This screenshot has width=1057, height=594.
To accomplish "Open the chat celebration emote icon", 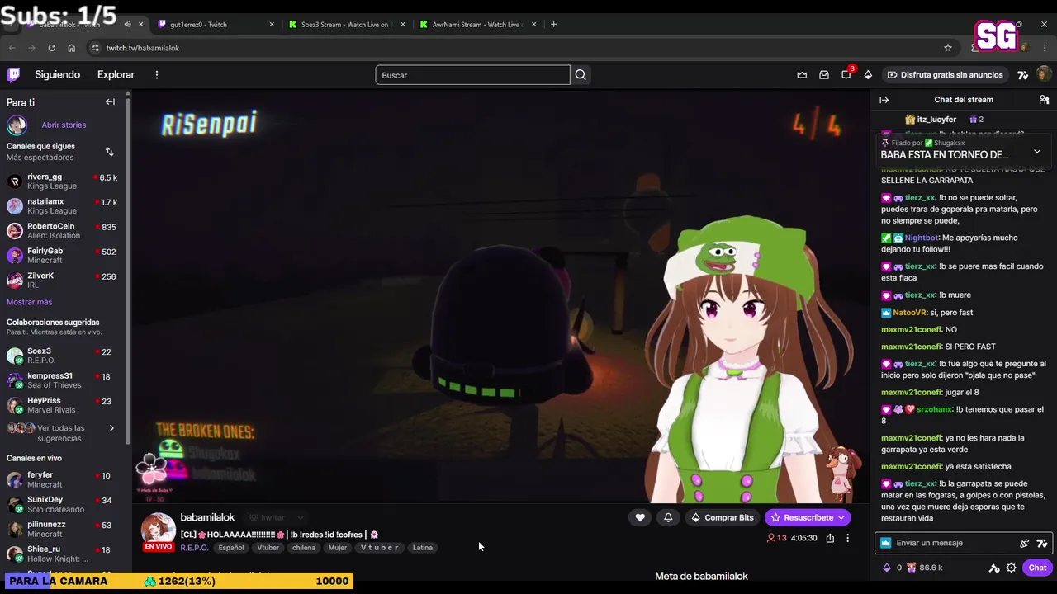I will click(1025, 543).
